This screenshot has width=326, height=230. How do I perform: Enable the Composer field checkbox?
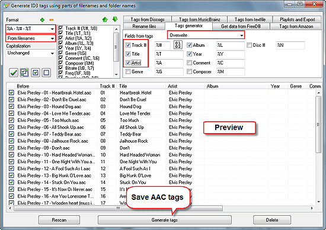[189, 72]
